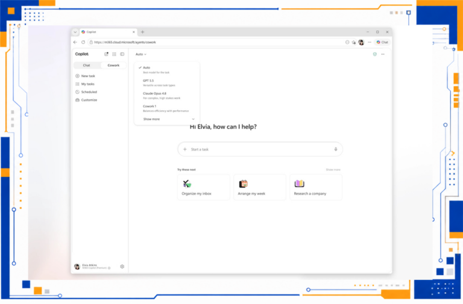Viewport: 463px width, 304px height.
Task: Open a new browser tab
Action: click(x=143, y=32)
